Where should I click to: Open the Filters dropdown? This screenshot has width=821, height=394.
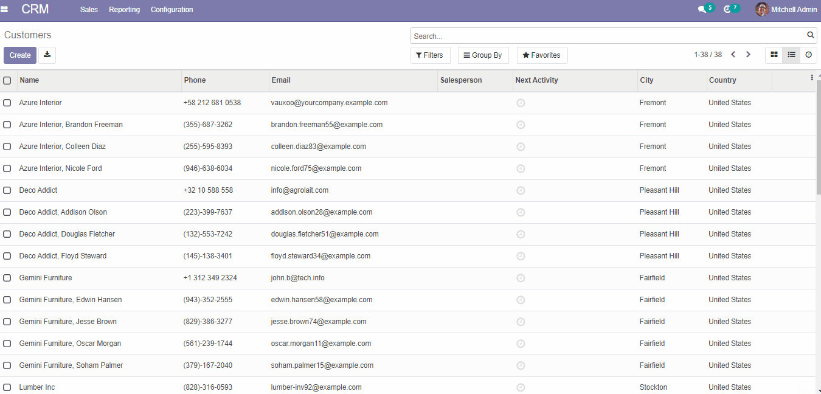pyautogui.click(x=430, y=55)
